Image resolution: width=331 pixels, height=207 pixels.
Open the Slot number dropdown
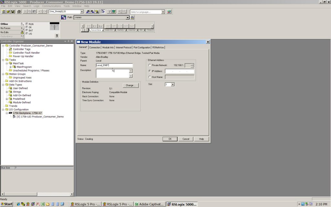click(x=173, y=84)
